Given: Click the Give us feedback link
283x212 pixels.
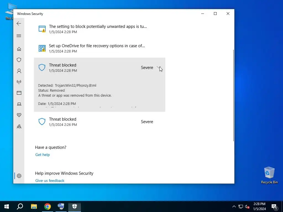Looking at the screenshot, I should [50, 181].
